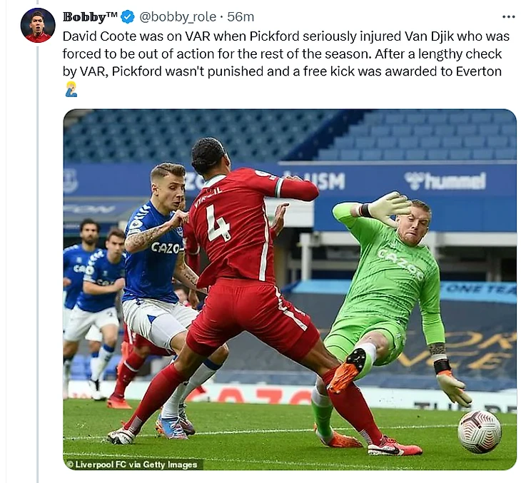Viewport: 521px width, 483px height.
Task: Click the hummel logo on the advertising board
Action: pyautogui.click(x=445, y=181)
